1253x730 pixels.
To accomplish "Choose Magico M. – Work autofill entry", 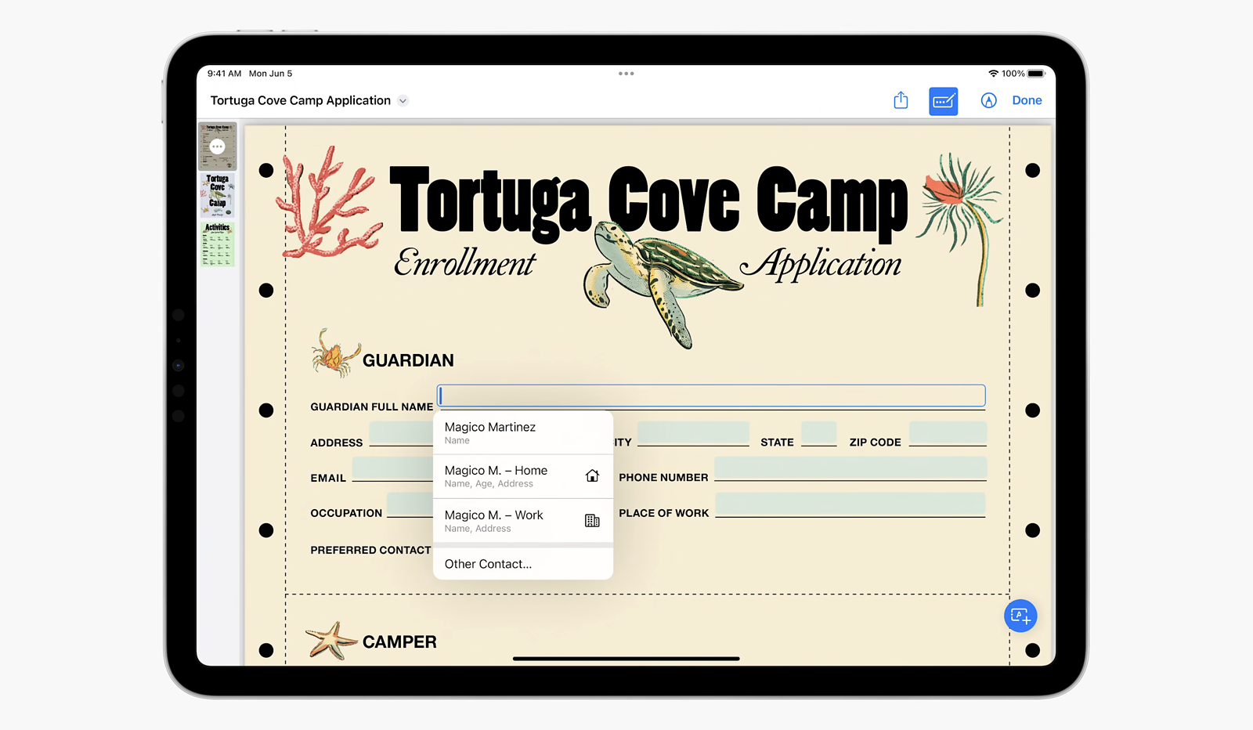I will coord(523,521).
